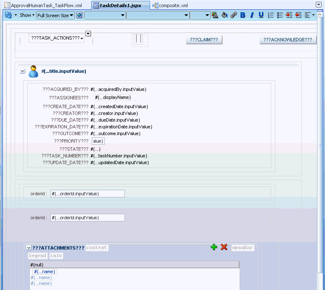This screenshot has height=290, width=325.
Task: Click the #{null} table column header
Action: click(x=135, y=265)
